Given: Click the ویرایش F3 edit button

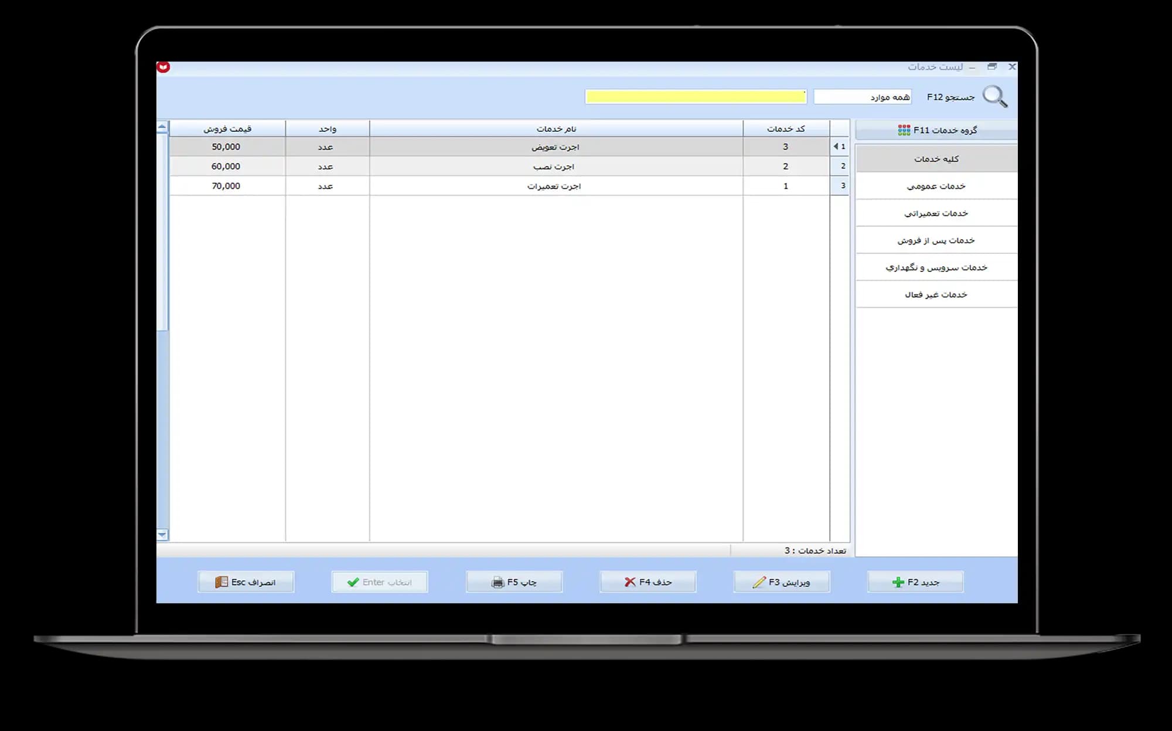Looking at the screenshot, I should (x=782, y=582).
